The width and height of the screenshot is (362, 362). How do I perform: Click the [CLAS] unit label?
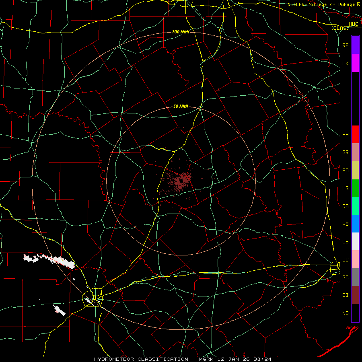pyautogui.click(x=340, y=28)
